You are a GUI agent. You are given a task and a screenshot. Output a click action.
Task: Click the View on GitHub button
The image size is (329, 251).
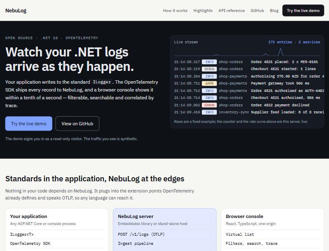tap(77, 124)
